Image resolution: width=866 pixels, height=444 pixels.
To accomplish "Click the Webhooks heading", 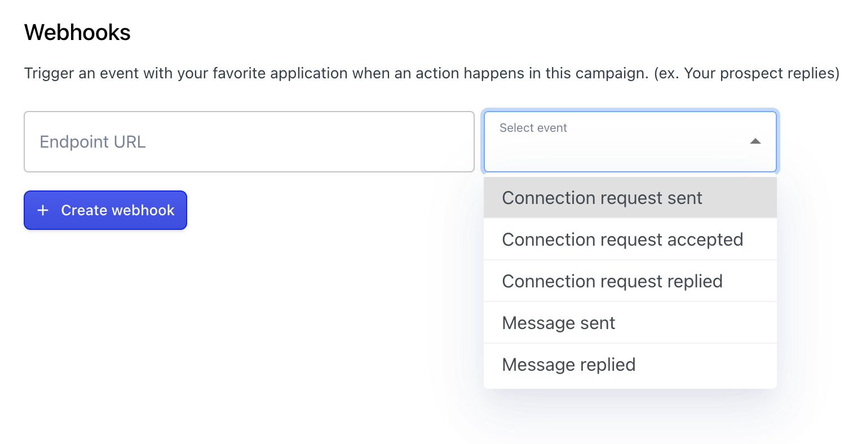I will [x=77, y=32].
